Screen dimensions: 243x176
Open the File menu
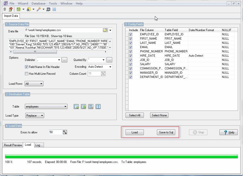point(12,4)
